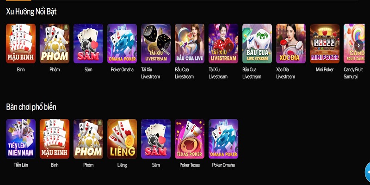Open the Mậu Binh game in Xu Hướng Nổi Bật
This screenshot has height=185, width=370.
(21, 43)
